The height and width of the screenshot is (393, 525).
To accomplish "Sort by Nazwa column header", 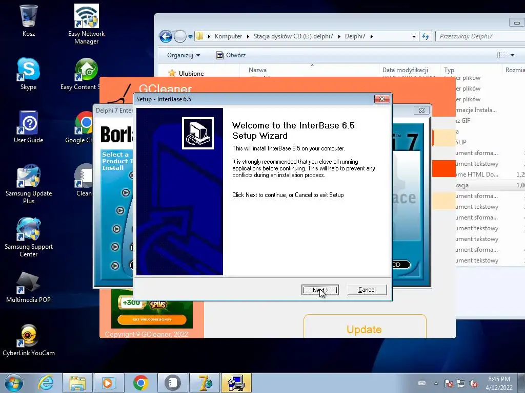I will [257, 70].
